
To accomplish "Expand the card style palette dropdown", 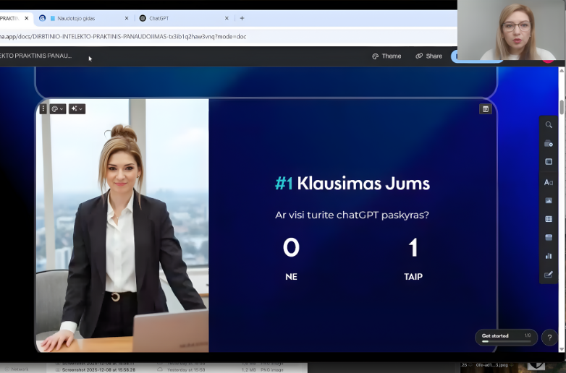I will (x=58, y=108).
